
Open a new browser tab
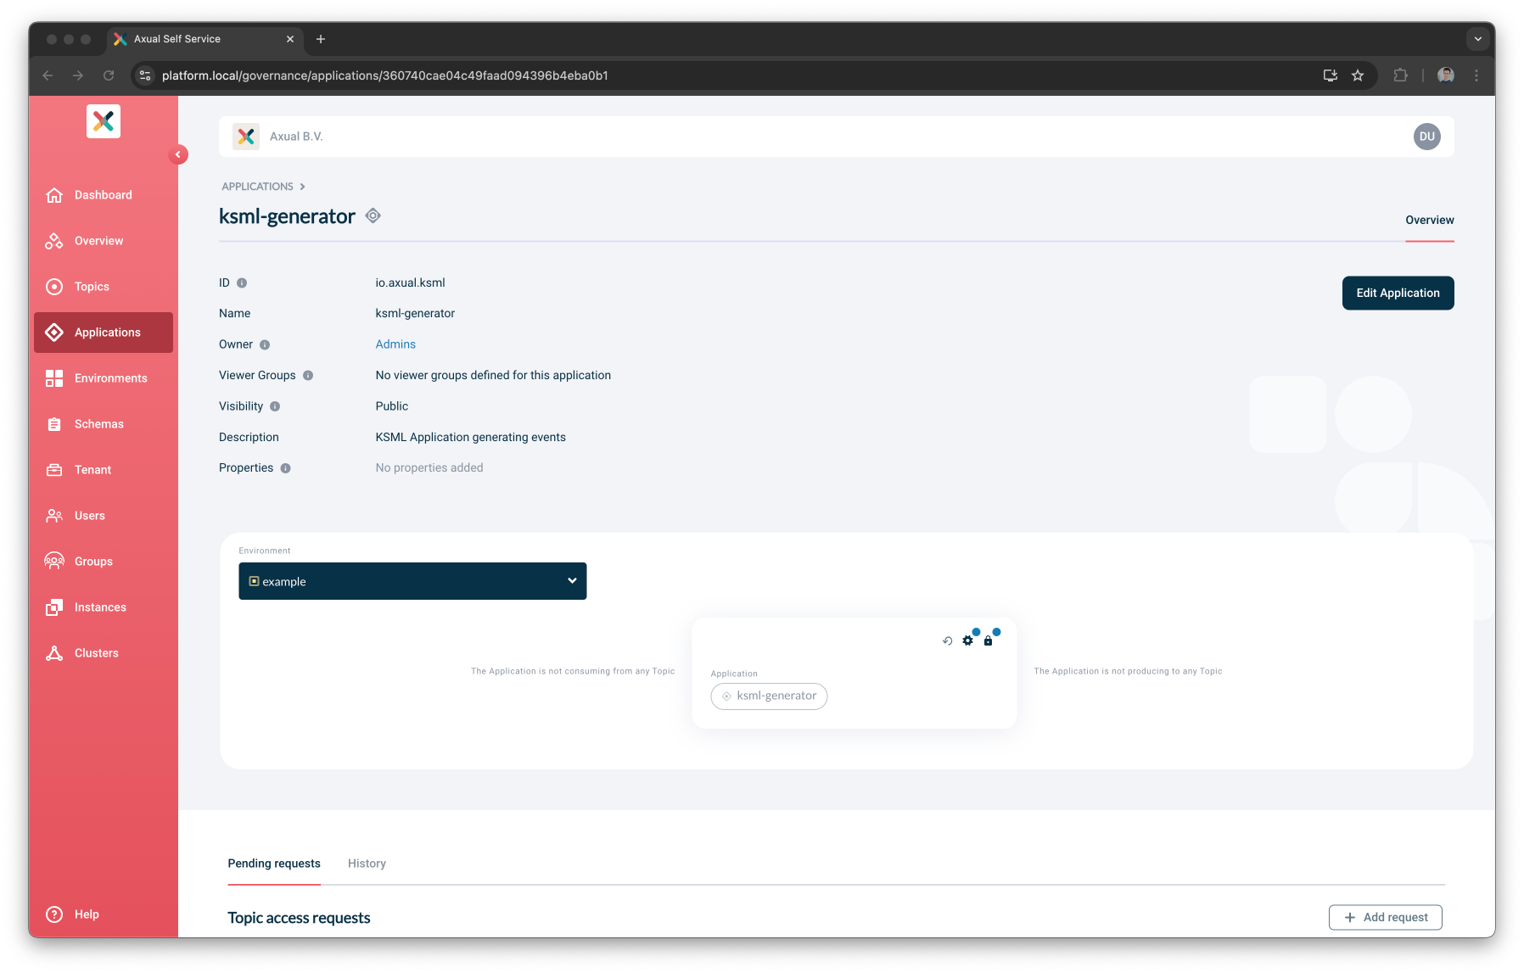tap(321, 39)
